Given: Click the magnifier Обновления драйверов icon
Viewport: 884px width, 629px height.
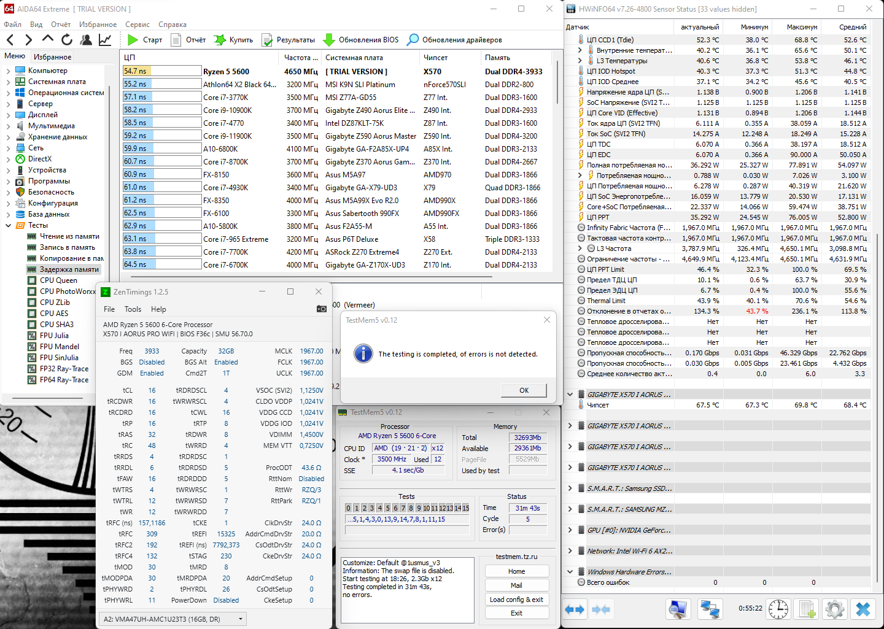Looking at the screenshot, I should click(x=413, y=40).
